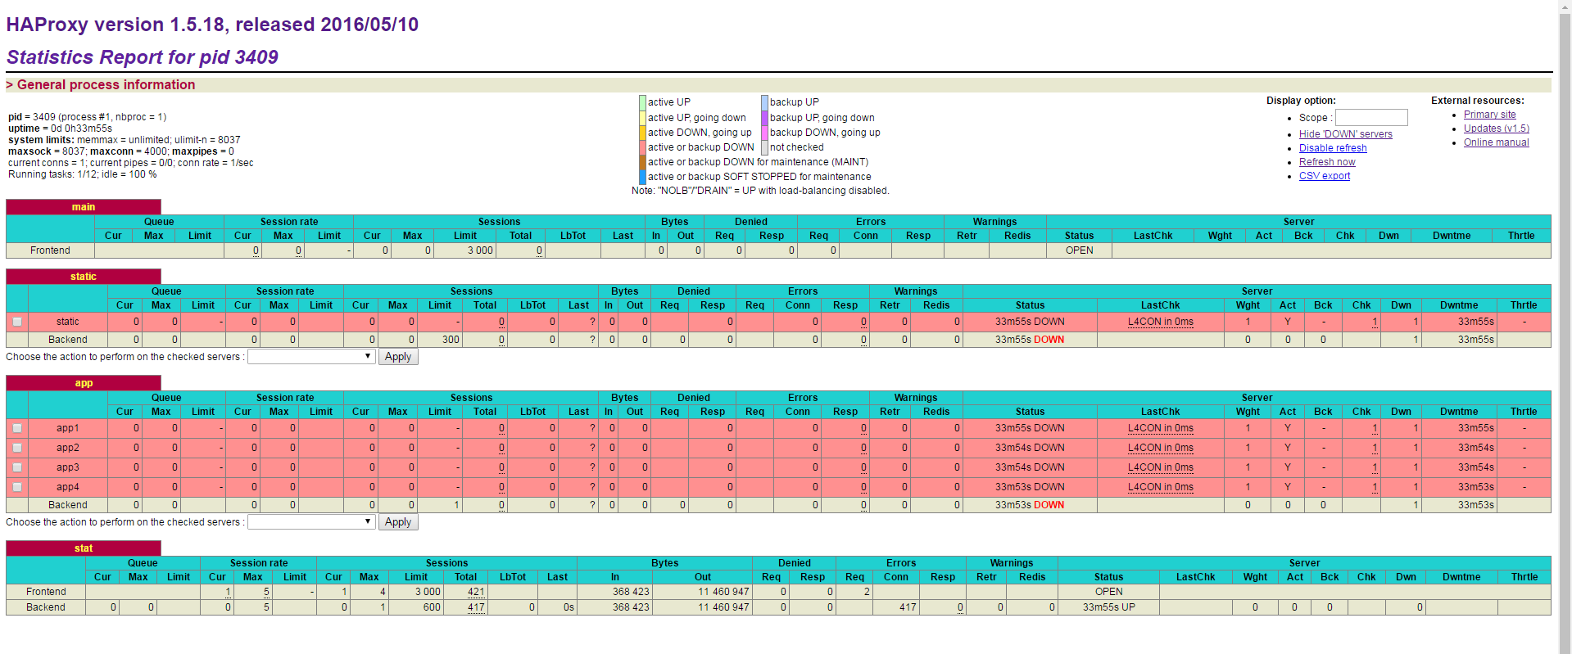Viewport: 1572px width, 654px height.
Task: Open the Online manual link
Action: click(1496, 142)
